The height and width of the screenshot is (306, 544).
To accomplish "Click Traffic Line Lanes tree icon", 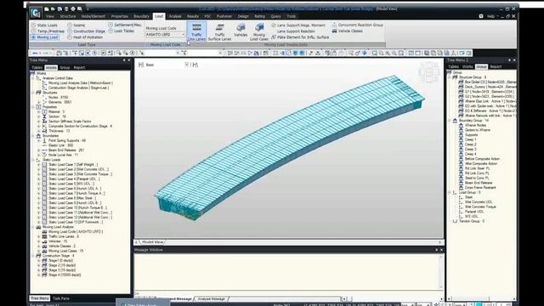I will (44, 236).
